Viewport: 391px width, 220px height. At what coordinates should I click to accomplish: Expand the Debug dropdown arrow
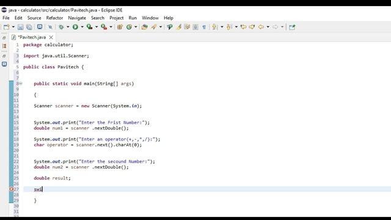pyautogui.click(x=68, y=27)
